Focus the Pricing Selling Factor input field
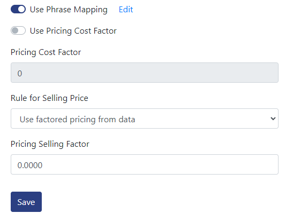Screen dimensions: 293x221 pyautogui.click(x=145, y=164)
